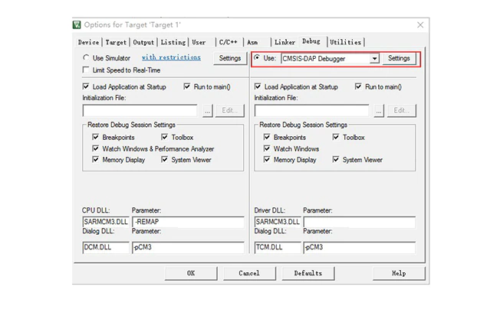This screenshot has width=500, height=309.
Task: Confirm with the OK button
Action: (x=191, y=273)
